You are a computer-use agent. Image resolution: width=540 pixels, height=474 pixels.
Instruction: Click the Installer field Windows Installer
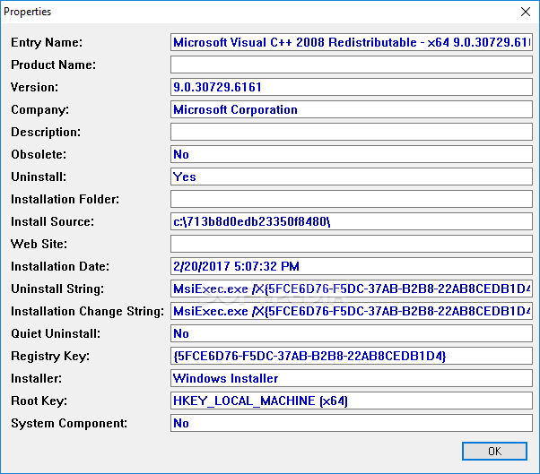coord(352,378)
